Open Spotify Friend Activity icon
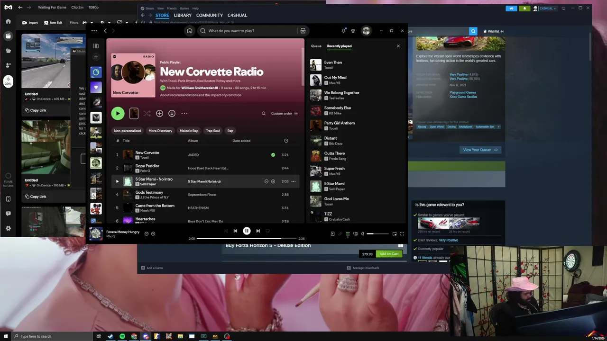 coord(353,31)
